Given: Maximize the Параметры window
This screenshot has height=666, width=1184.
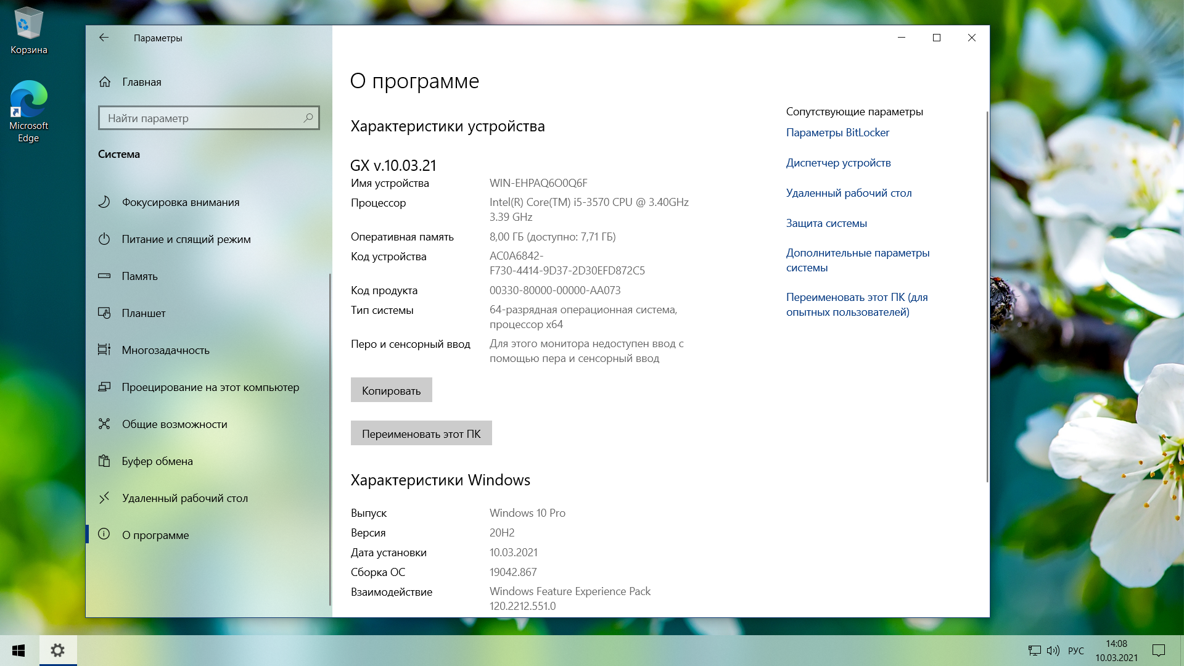Looking at the screenshot, I should point(937,38).
